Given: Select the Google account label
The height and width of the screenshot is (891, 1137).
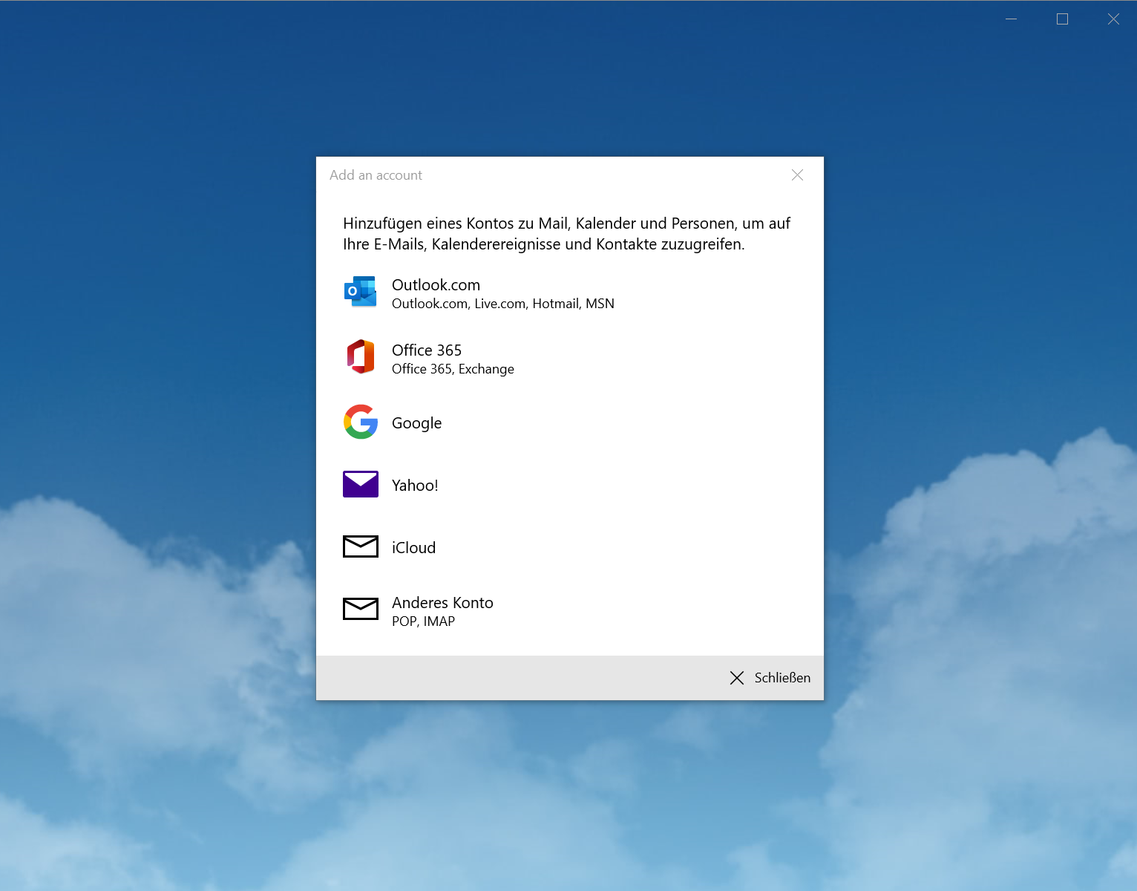Looking at the screenshot, I should [416, 423].
